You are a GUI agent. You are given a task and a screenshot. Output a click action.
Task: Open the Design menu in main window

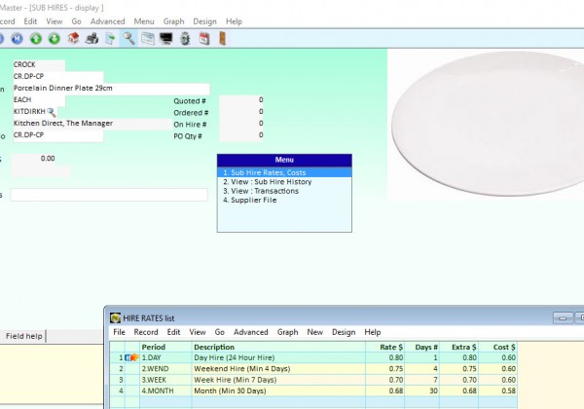(x=204, y=21)
